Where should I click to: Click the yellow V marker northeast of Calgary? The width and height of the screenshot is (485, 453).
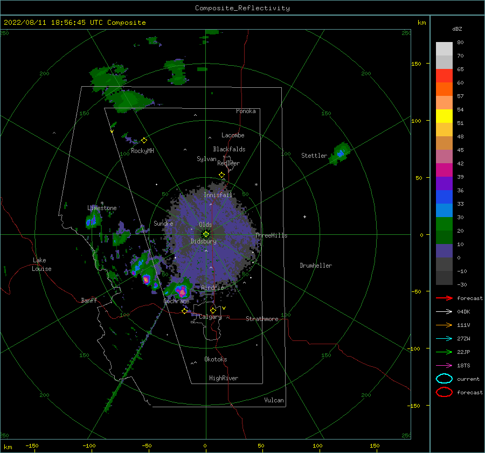224,308
